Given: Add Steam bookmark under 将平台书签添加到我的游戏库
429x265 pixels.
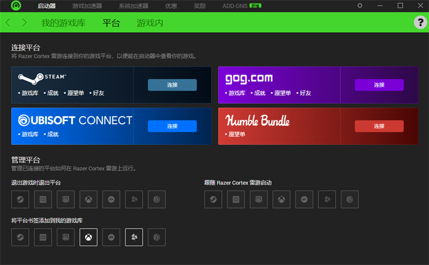Looking at the screenshot, I should [x=20, y=237].
